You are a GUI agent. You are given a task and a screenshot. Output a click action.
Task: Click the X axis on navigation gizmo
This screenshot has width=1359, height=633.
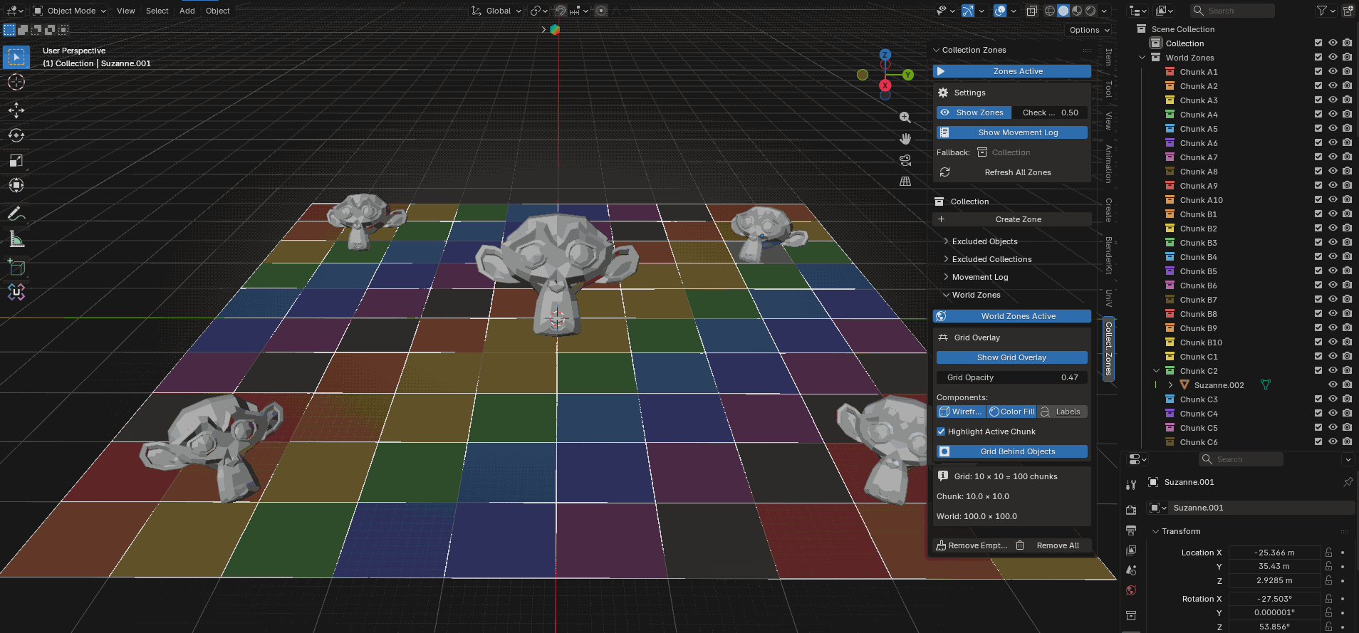885,85
